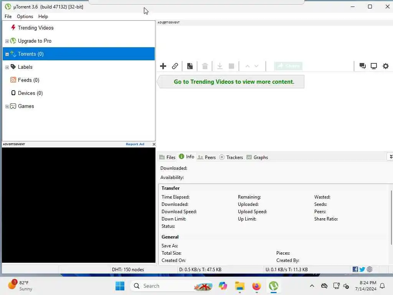Image resolution: width=393 pixels, height=295 pixels.
Task: Open Firefox from taskbar
Action: point(256,286)
